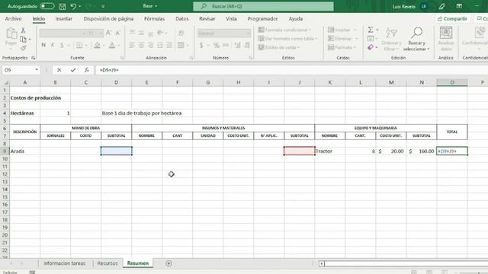Click the Cut scissors icon
Viewport: 488px width, 274px height.
point(23,30)
